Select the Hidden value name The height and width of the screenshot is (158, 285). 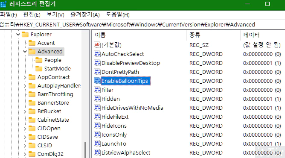(111, 99)
